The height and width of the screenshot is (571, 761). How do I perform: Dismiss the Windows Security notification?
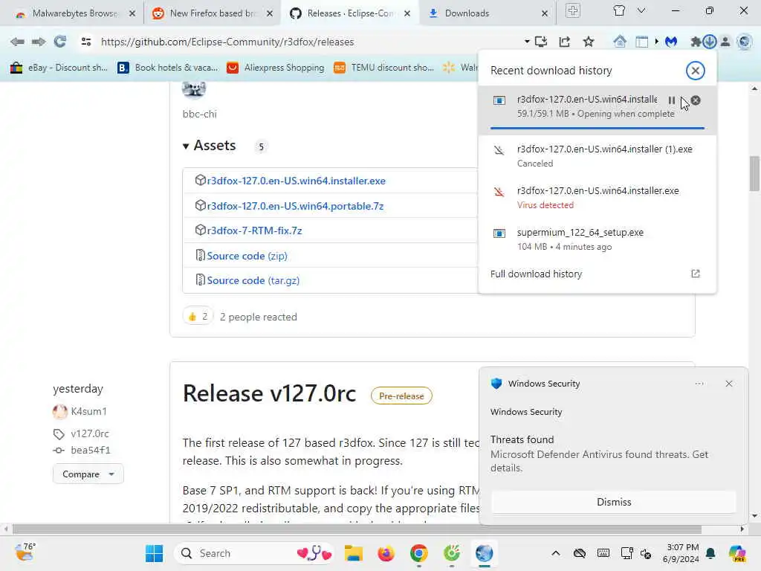[613, 502]
